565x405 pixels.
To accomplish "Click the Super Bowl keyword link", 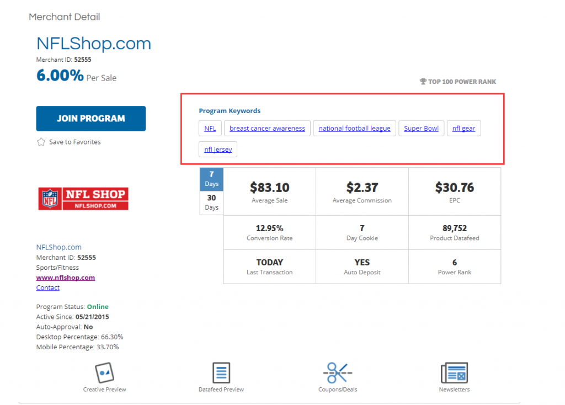I will [421, 128].
